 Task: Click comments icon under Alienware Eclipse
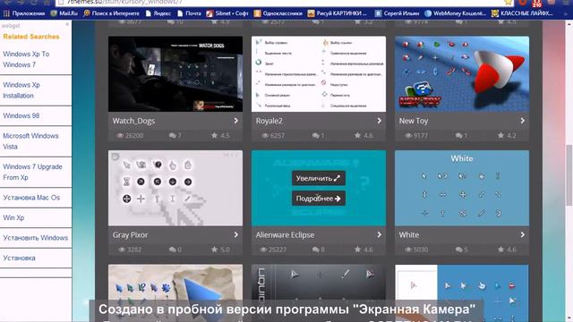click(x=316, y=250)
